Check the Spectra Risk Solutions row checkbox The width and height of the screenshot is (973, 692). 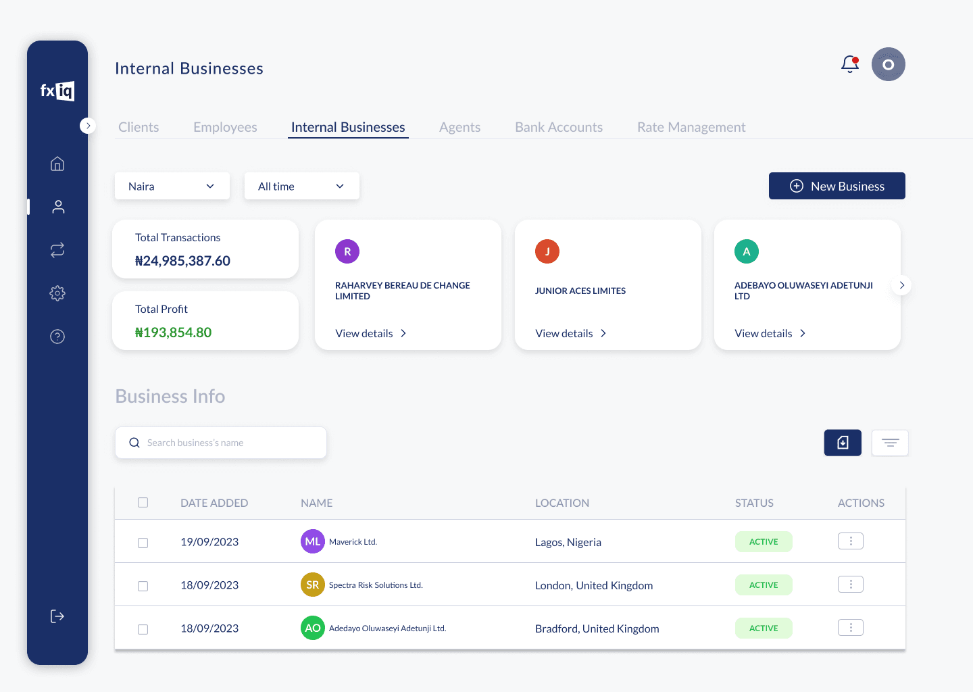(x=143, y=586)
